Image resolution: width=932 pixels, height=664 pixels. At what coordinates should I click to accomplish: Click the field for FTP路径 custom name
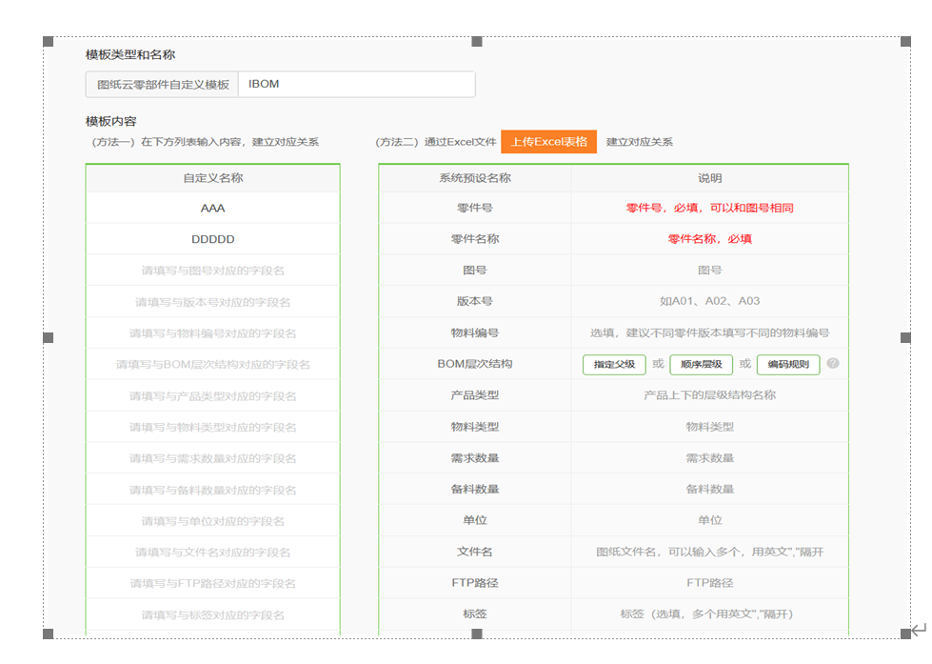(212, 583)
